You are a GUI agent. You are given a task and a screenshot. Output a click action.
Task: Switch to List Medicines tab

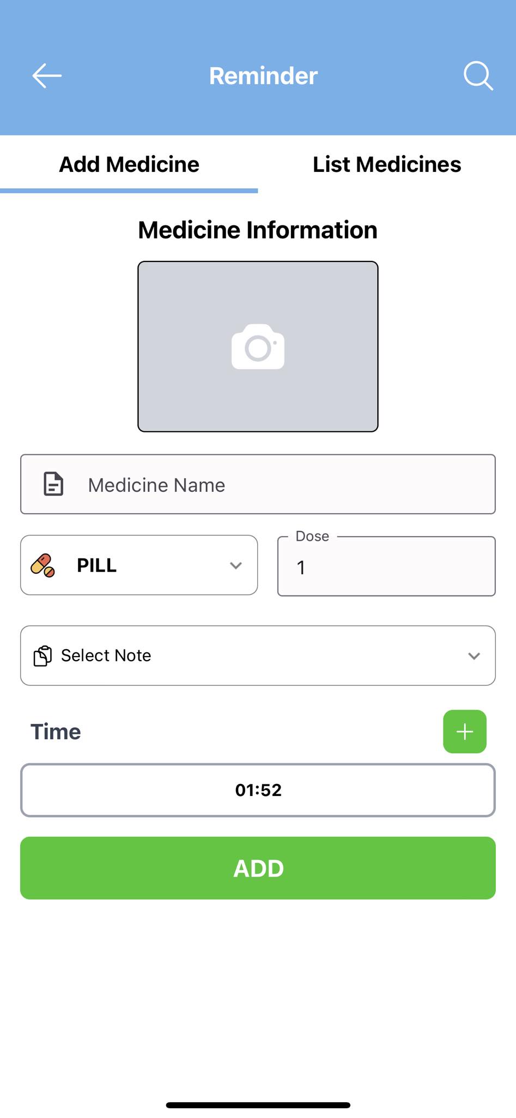point(387,164)
